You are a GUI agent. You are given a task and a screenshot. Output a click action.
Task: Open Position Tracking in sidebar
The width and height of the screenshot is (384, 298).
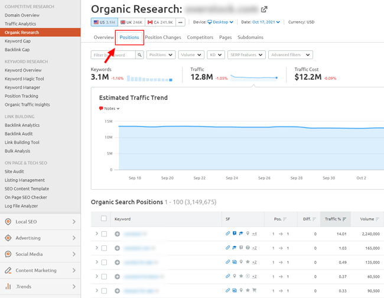[21, 96]
